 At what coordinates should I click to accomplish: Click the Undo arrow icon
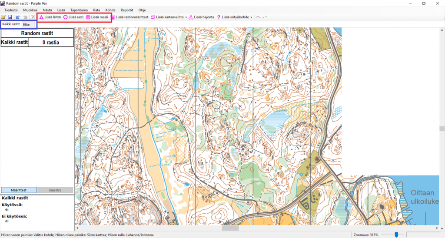point(18,17)
